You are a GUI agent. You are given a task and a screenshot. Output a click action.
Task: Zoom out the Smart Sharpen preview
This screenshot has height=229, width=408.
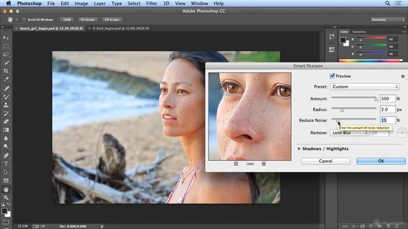coord(236,164)
